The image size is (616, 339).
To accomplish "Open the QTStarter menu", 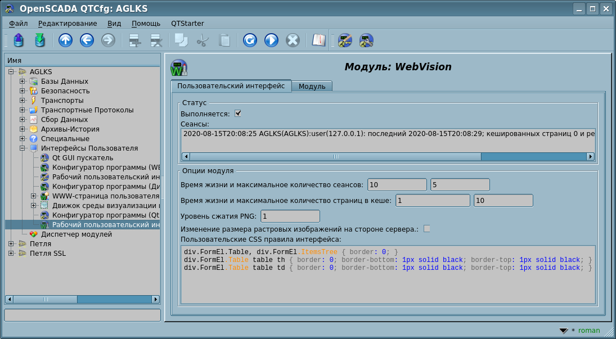I will [x=187, y=24].
